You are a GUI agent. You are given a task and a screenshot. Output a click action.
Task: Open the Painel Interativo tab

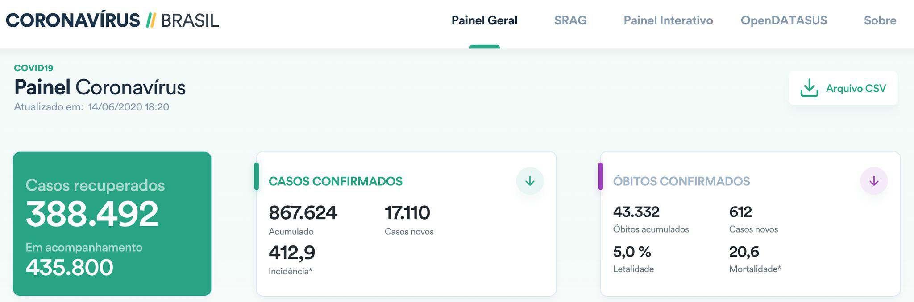click(668, 20)
